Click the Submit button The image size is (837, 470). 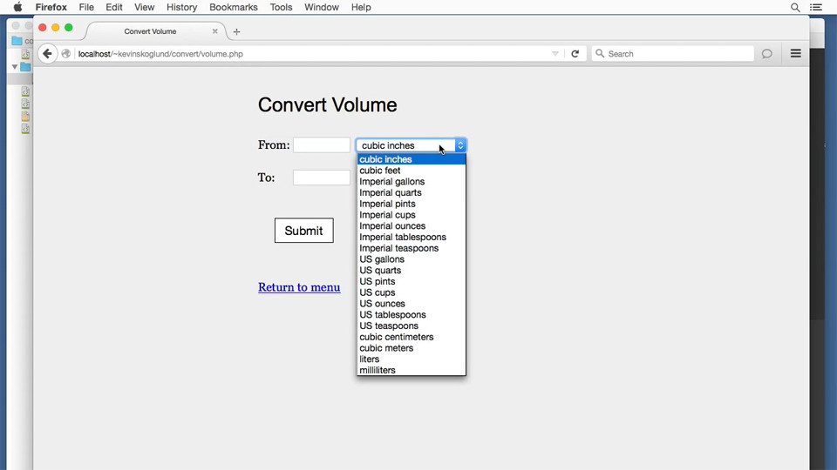(x=303, y=230)
